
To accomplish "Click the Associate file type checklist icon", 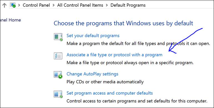I will (x=58, y=56).
